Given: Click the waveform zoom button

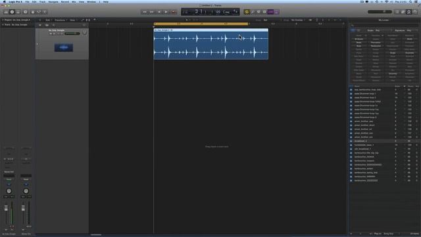Looking at the screenshot, I should click(x=310, y=20).
